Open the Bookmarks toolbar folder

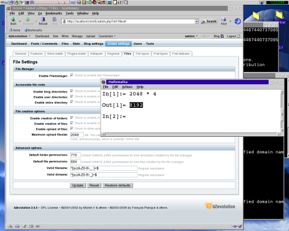(x=33, y=30)
